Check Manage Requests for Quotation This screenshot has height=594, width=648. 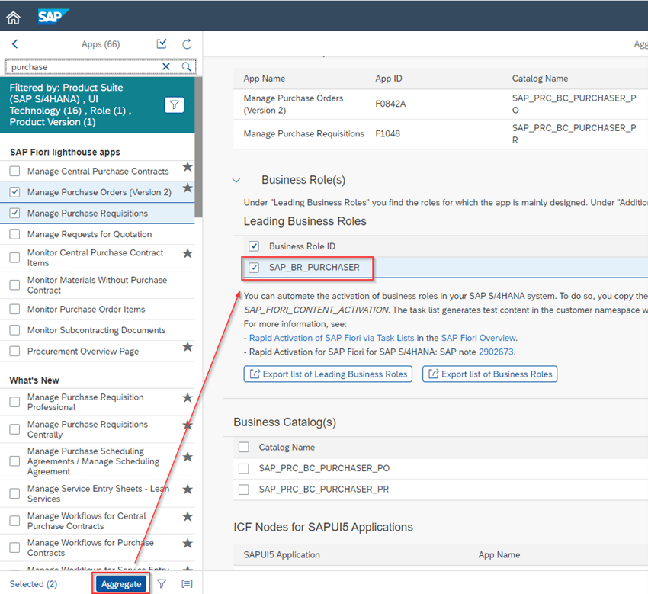(x=14, y=234)
